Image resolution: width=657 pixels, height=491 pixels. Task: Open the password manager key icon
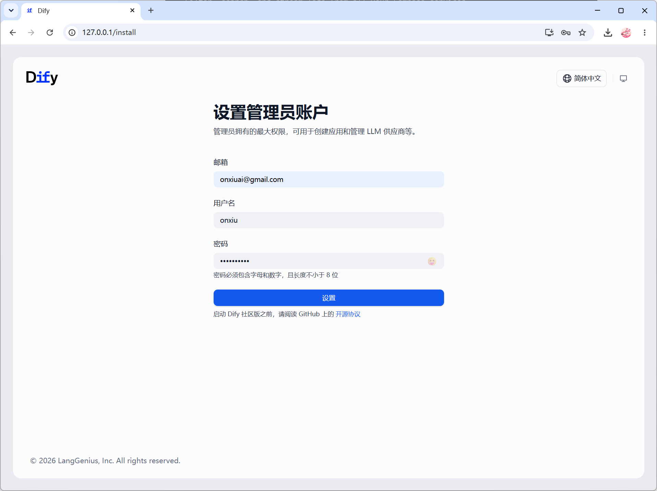[x=566, y=33]
